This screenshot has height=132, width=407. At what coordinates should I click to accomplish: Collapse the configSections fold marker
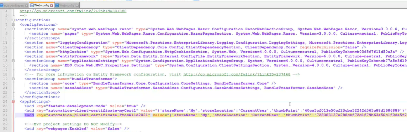(x=13, y=24)
